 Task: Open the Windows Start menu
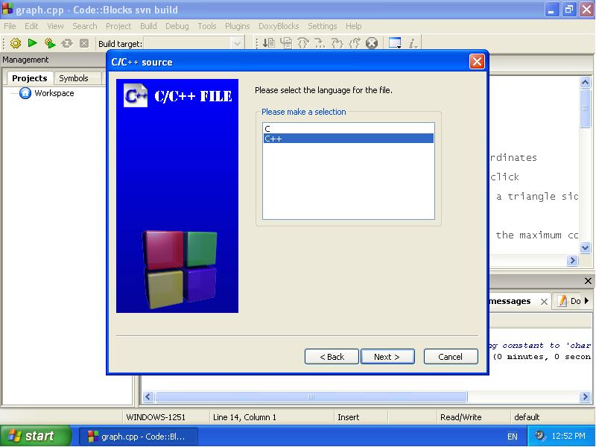(35, 436)
